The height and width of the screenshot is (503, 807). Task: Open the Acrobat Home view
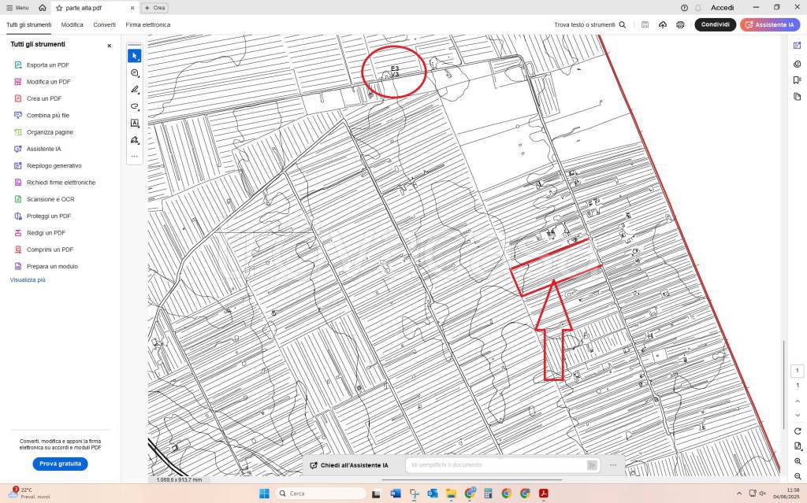coord(43,8)
